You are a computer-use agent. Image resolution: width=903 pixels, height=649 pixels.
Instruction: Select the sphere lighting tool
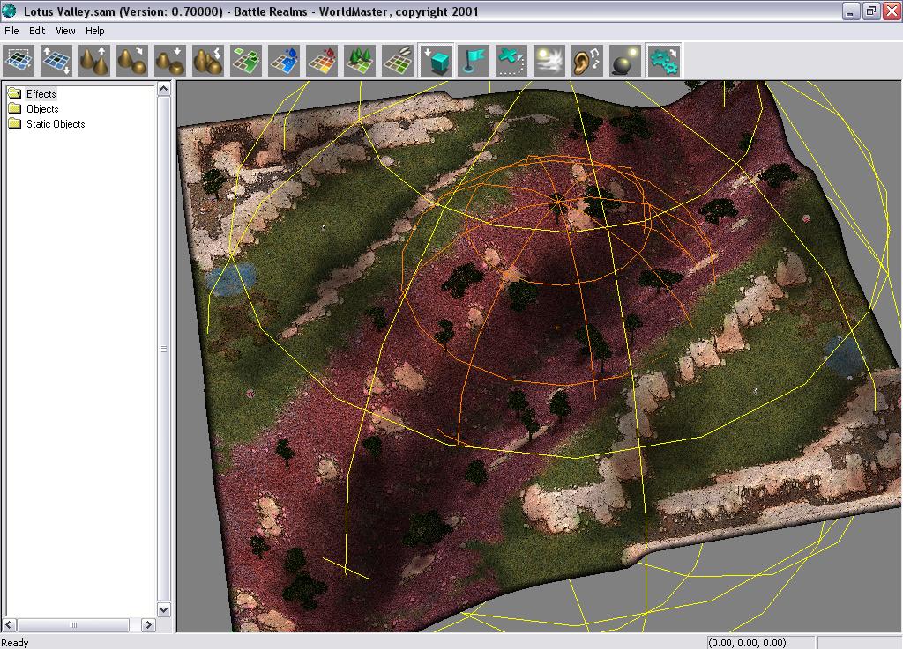[625, 61]
